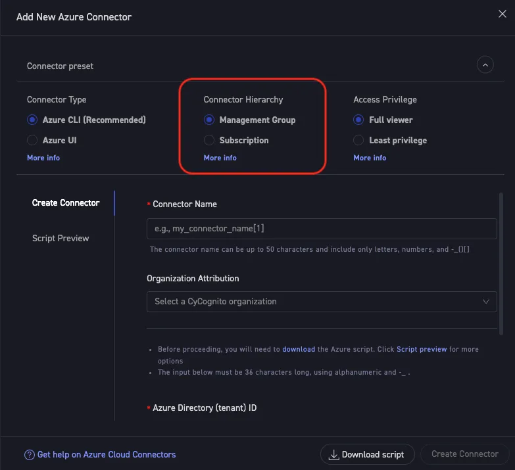
Task: Switch to the Script Preview tab
Action: click(61, 238)
